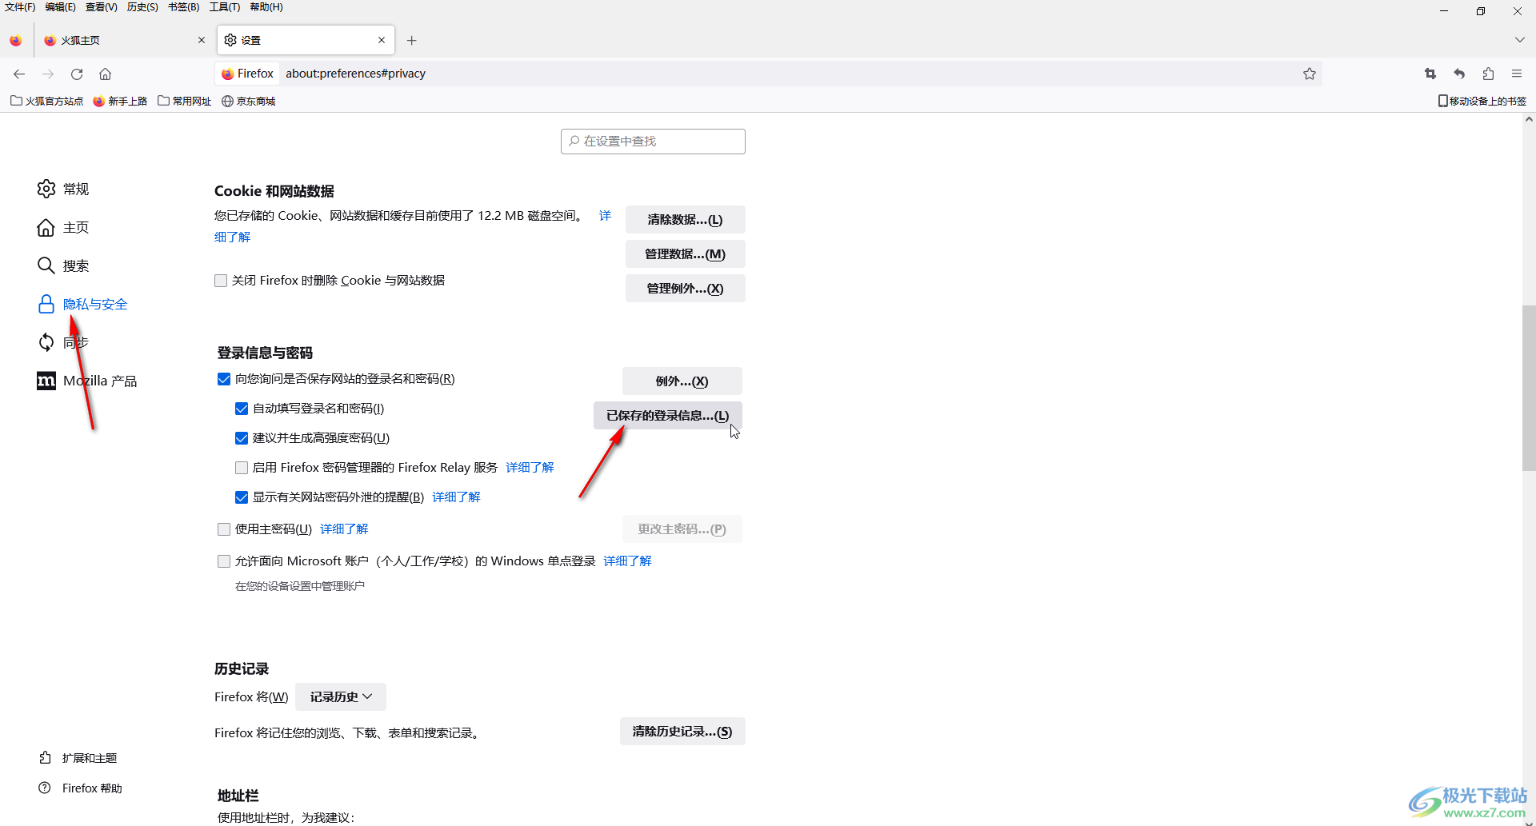Uncheck 建议并生成高强度密码
The width and height of the screenshot is (1536, 826).
tap(242, 438)
